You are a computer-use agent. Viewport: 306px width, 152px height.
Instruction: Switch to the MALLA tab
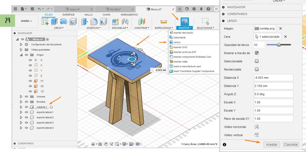point(89,15)
